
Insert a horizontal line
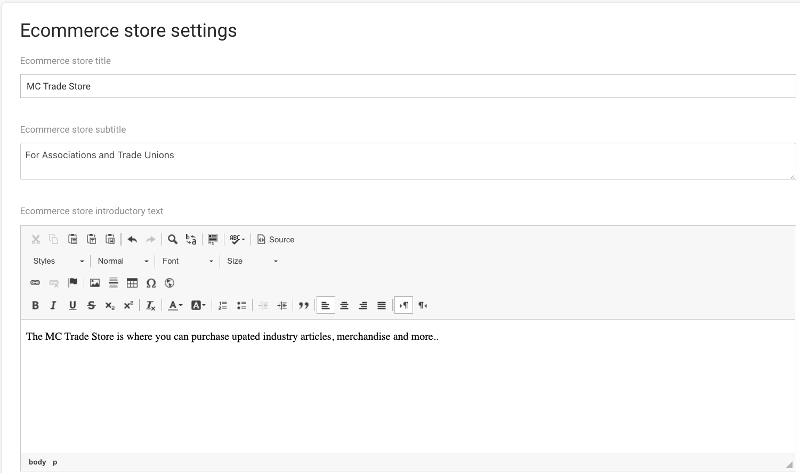click(x=114, y=283)
